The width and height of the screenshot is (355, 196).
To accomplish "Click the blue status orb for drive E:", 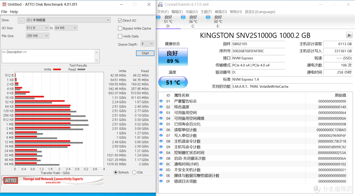I will coord(208,17).
